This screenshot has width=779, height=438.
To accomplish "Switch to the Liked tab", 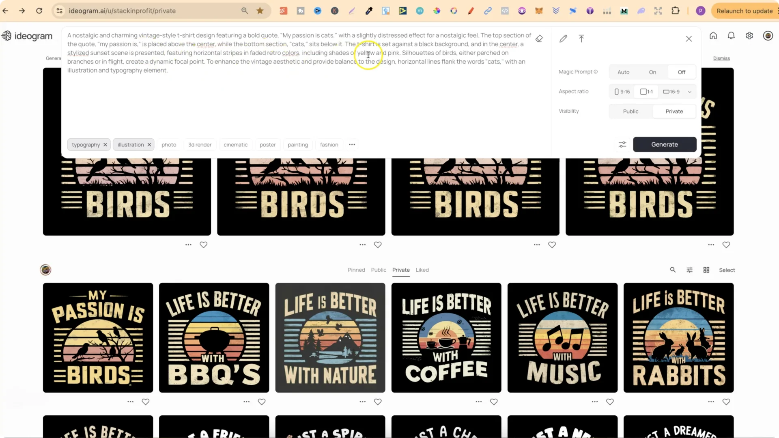I will [x=422, y=270].
